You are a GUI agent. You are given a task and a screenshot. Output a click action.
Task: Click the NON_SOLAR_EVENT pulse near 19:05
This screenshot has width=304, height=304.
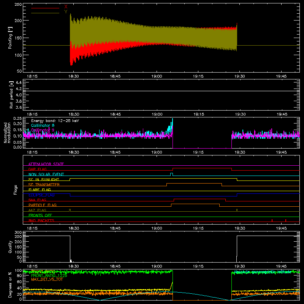(x=171, y=174)
